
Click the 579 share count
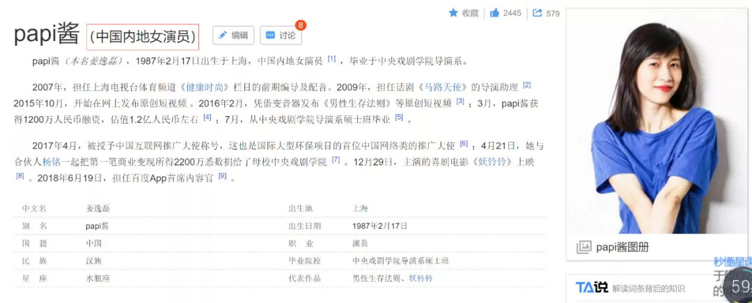coord(553,13)
